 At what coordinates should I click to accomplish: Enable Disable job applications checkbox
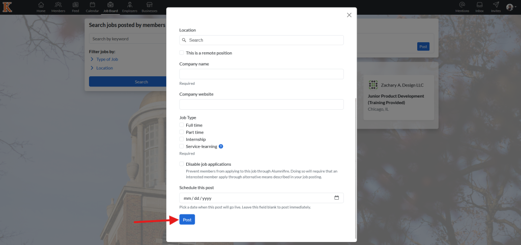tap(182, 164)
